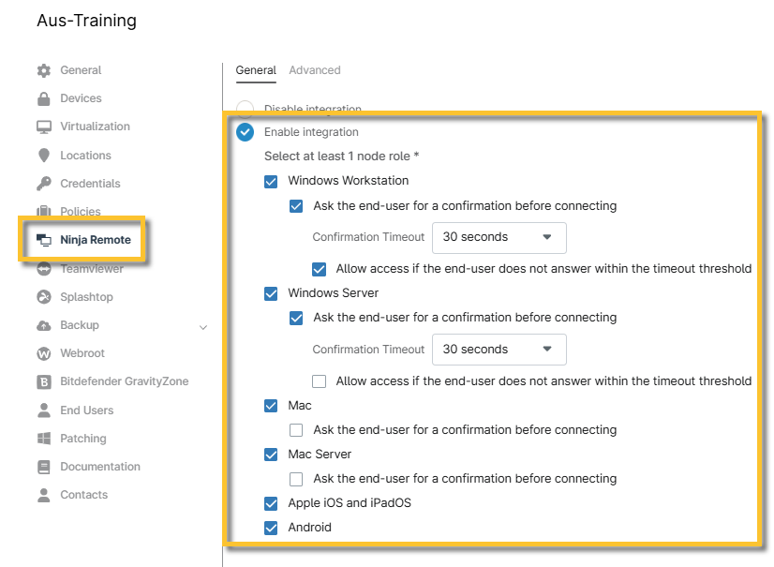Screen dimensions: 774x567
Task: Click the General gear icon in sidebar
Action: (x=43, y=70)
